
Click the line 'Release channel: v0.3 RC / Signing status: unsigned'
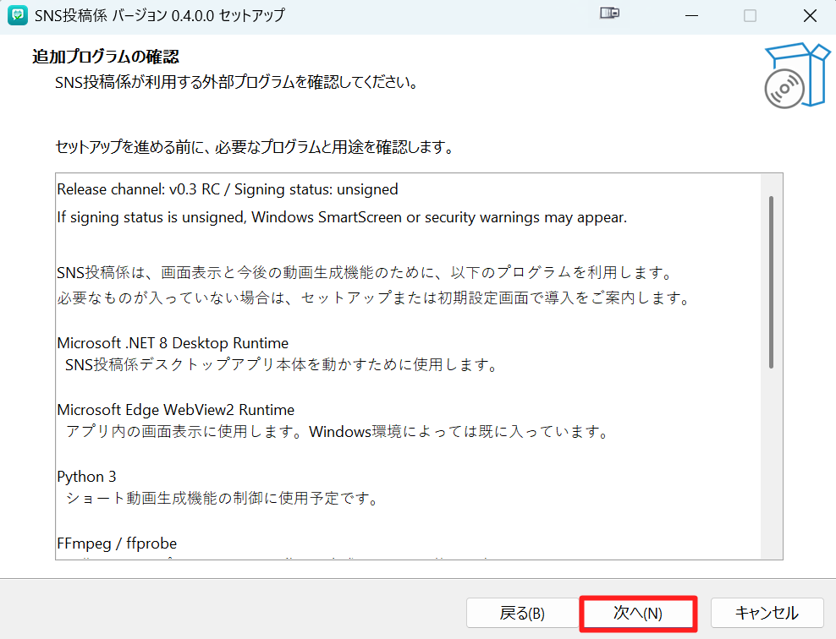click(228, 189)
